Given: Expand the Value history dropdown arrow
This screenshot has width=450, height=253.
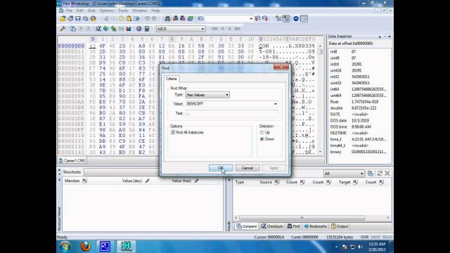Looking at the screenshot, I should [276, 104].
